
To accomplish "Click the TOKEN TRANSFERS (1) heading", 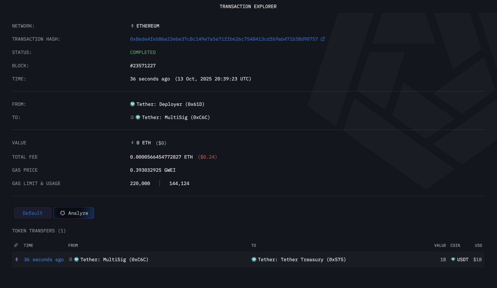I will 39,231.
